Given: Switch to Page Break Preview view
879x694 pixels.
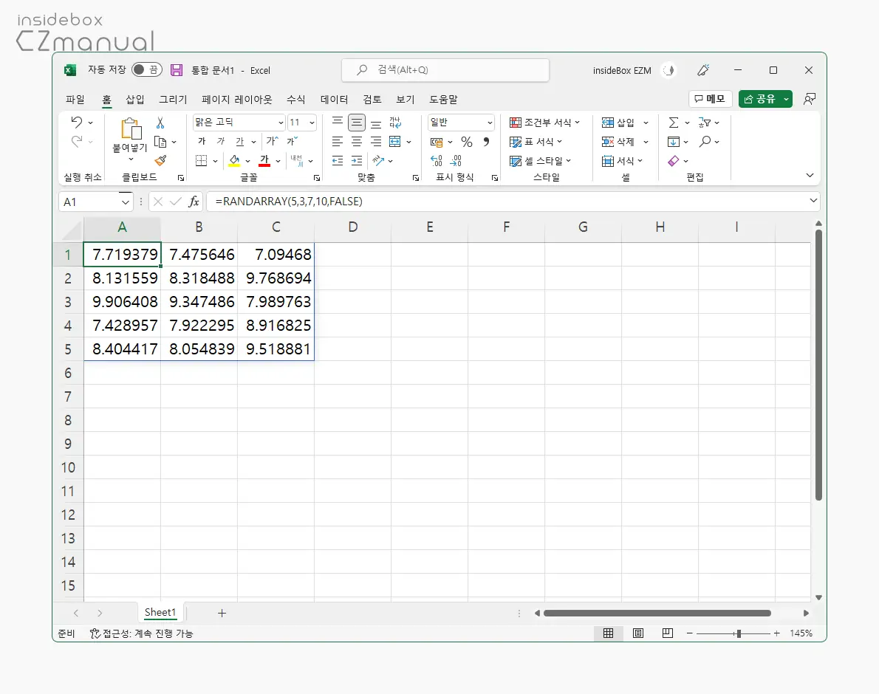Looking at the screenshot, I should click(667, 633).
